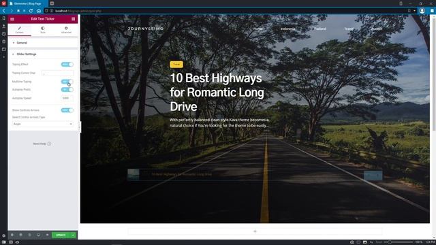This screenshot has width=436, height=245.
Task: Select the Elementor Blog Page browser tab
Action: coord(27,3)
